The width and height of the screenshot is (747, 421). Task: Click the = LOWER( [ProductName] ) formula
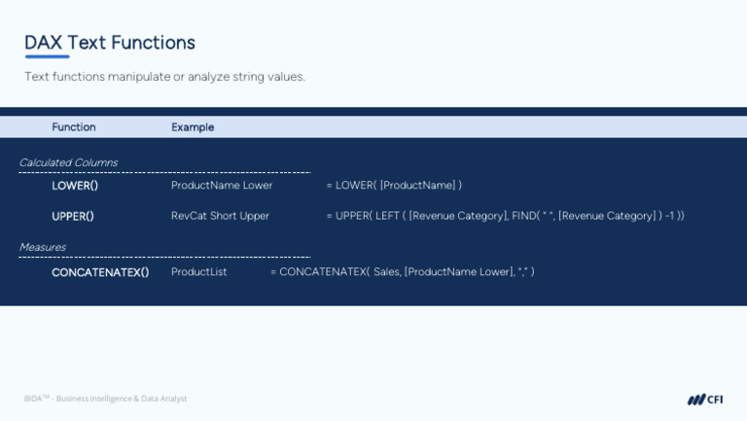tap(394, 185)
